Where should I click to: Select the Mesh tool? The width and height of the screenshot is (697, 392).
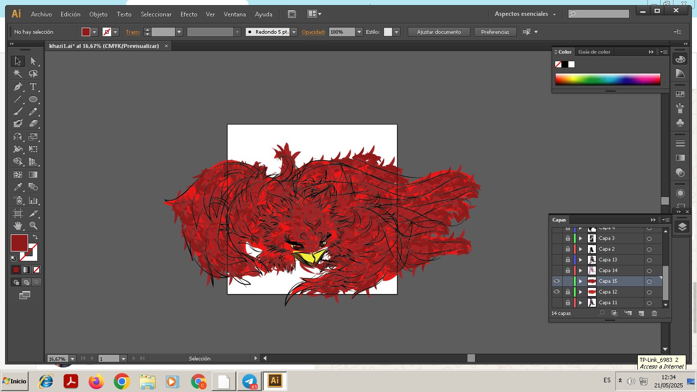[x=18, y=175]
